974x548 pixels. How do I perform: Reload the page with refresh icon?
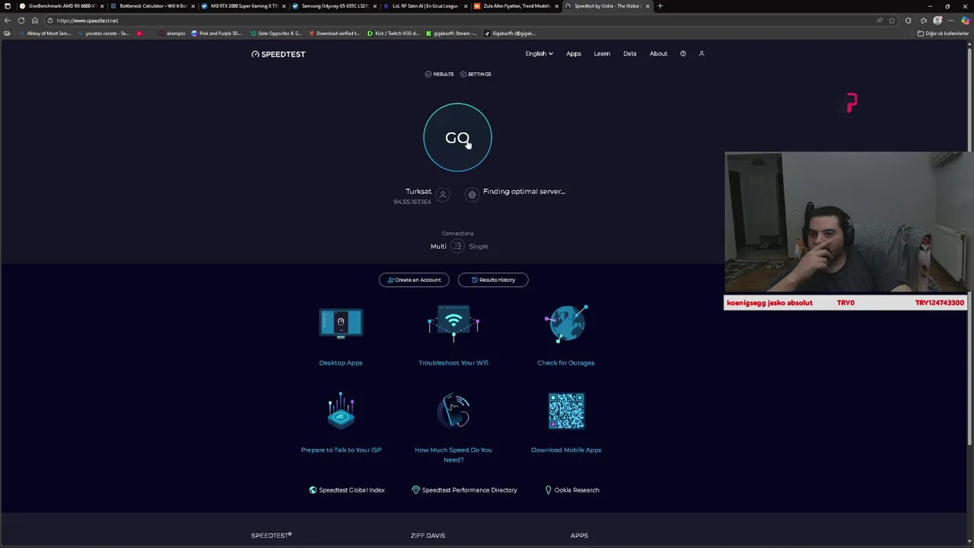tap(21, 21)
